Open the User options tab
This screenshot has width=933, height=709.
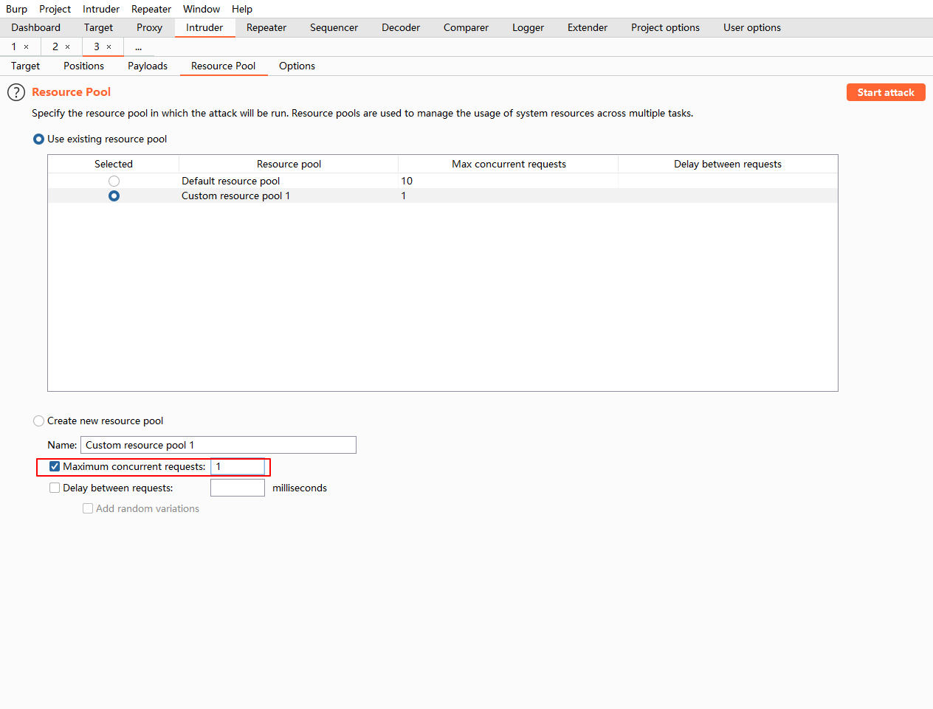[752, 27]
